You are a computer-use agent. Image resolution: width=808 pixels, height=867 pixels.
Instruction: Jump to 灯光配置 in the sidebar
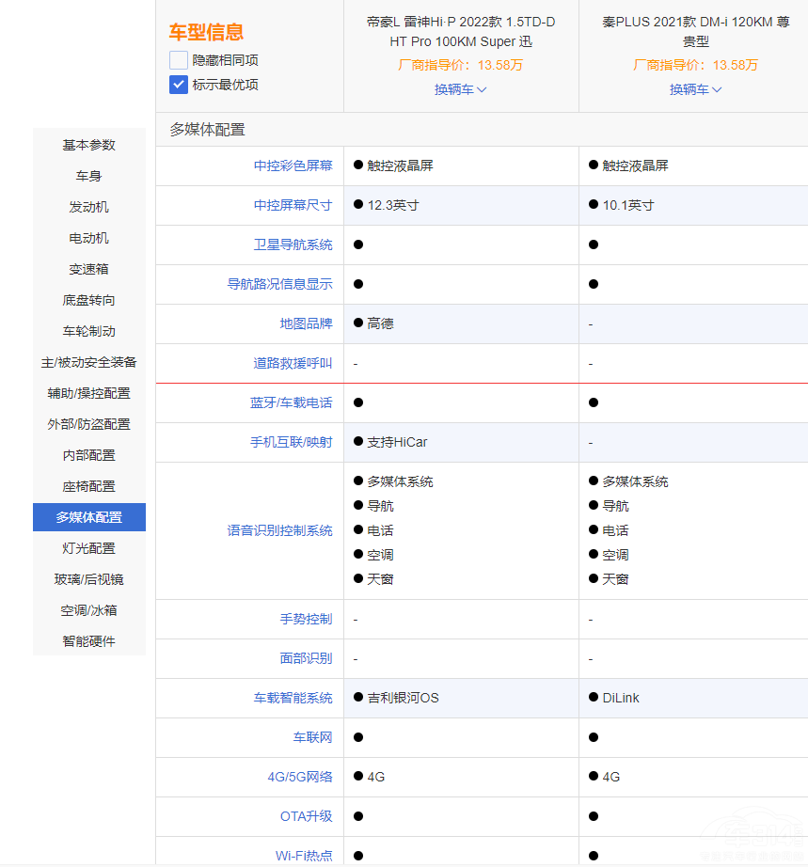click(89, 548)
